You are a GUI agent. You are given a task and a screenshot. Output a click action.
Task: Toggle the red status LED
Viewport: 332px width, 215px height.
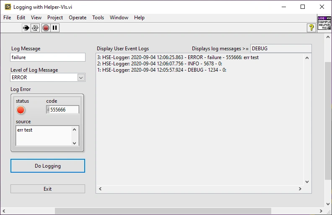21,110
